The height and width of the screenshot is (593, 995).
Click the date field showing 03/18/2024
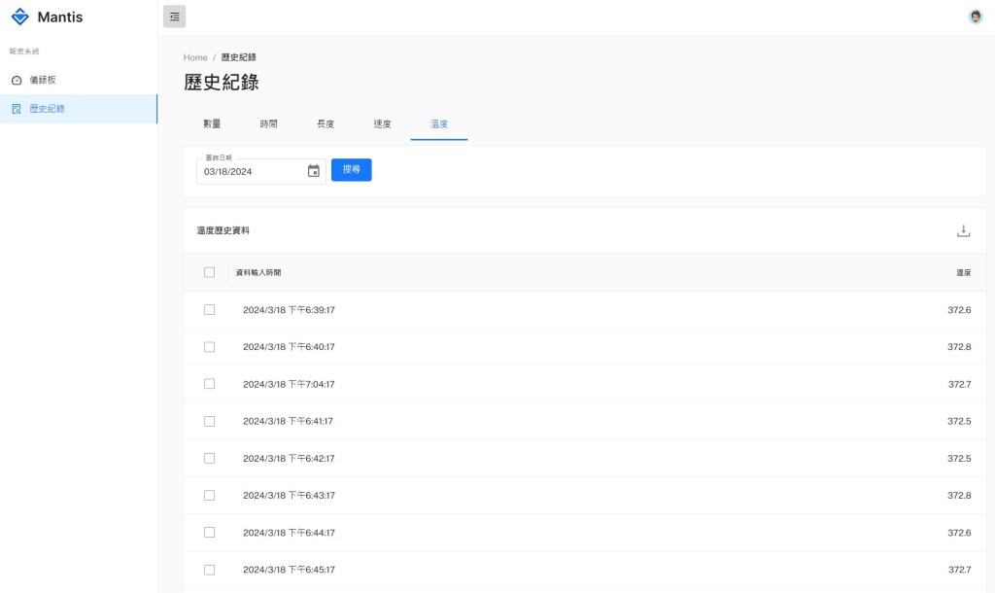tap(248, 172)
